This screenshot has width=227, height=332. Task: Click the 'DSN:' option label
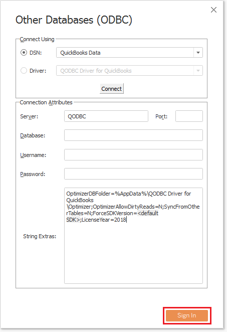point(36,53)
